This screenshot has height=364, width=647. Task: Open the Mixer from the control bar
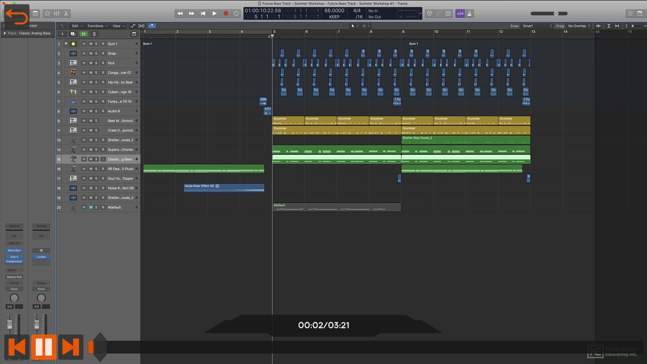(x=57, y=13)
